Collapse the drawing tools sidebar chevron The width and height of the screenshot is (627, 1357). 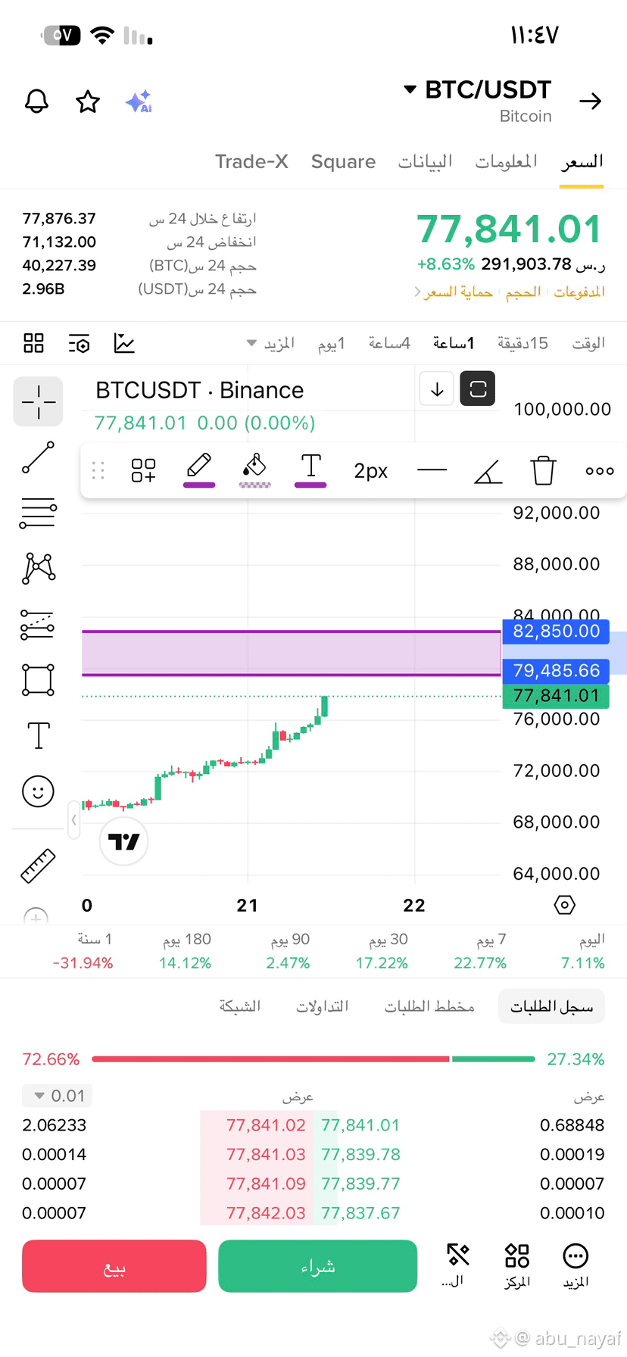click(74, 820)
